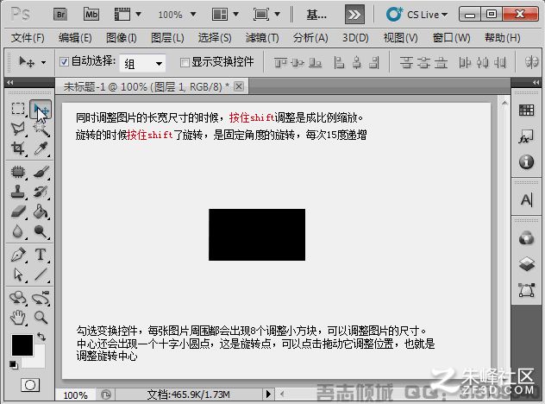Toggle Quick Mask mode
Viewport: 545px width, 404px height.
[30, 385]
